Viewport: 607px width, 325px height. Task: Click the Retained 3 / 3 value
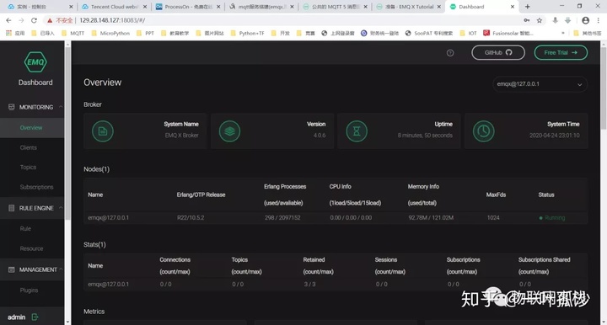point(309,285)
